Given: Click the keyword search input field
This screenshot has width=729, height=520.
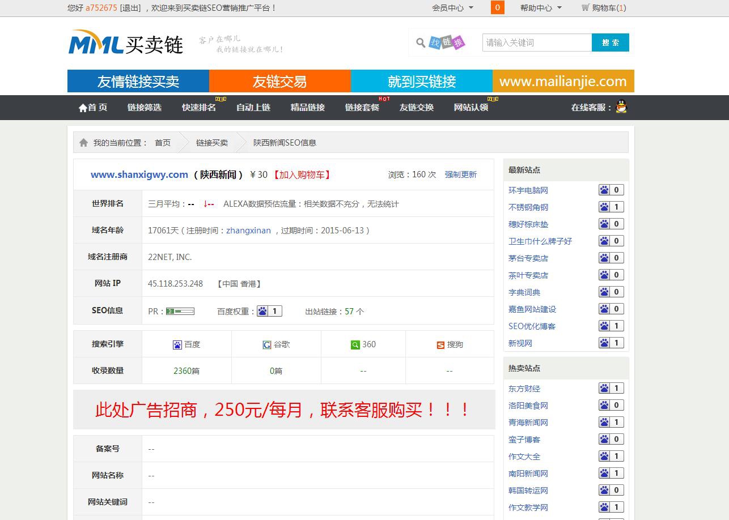Looking at the screenshot, I should coord(537,42).
